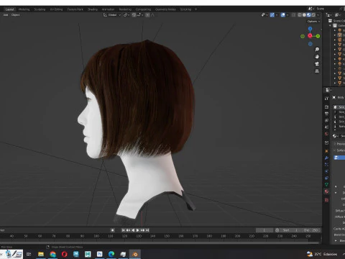Image resolution: width=345 pixels, height=259 pixels.
Task: Switch to solid viewport shading
Action: (x=304, y=15)
